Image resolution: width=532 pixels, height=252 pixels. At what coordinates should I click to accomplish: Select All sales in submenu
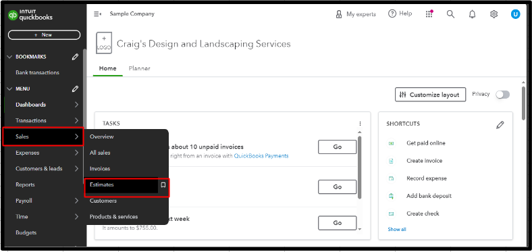click(x=100, y=153)
